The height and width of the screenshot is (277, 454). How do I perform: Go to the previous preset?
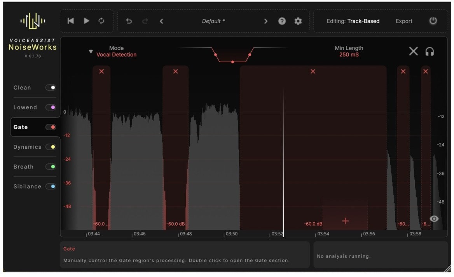pyautogui.click(x=162, y=21)
